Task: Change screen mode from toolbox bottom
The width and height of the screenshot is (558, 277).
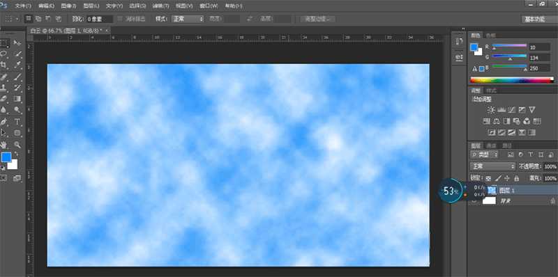Action: pyautogui.click(x=17, y=178)
